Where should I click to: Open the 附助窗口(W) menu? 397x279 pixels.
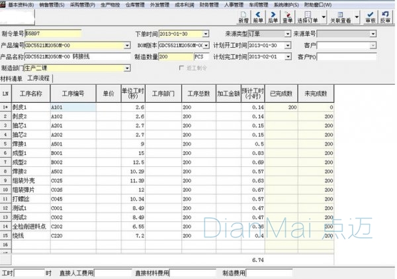pyautogui.click(x=318, y=5)
